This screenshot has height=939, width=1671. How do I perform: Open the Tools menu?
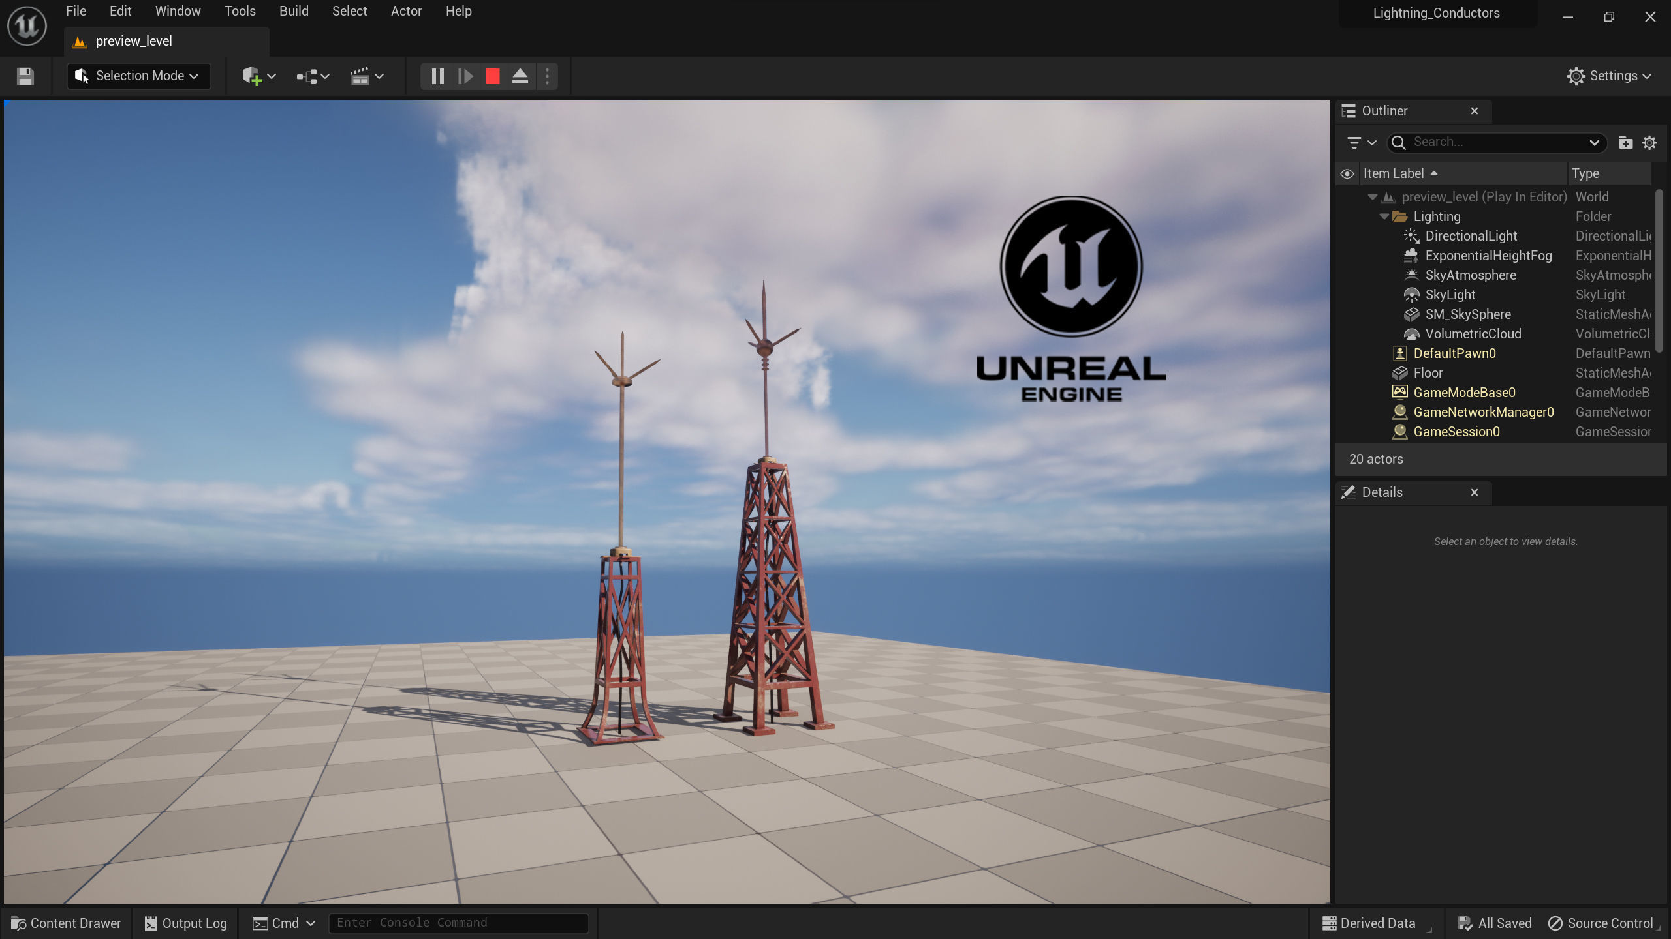(240, 11)
